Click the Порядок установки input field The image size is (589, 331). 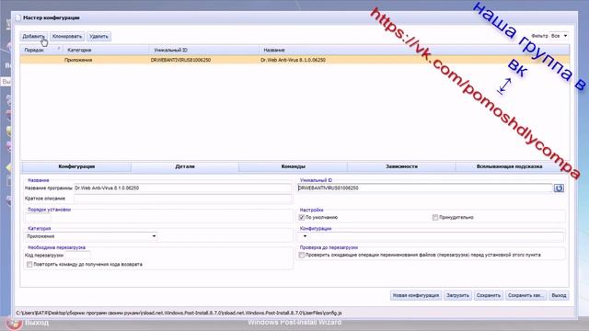(38, 217)
